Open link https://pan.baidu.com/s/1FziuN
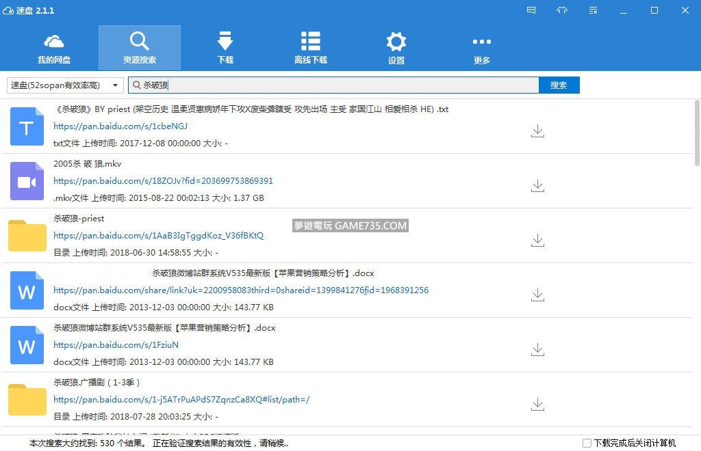 point(116,345)
